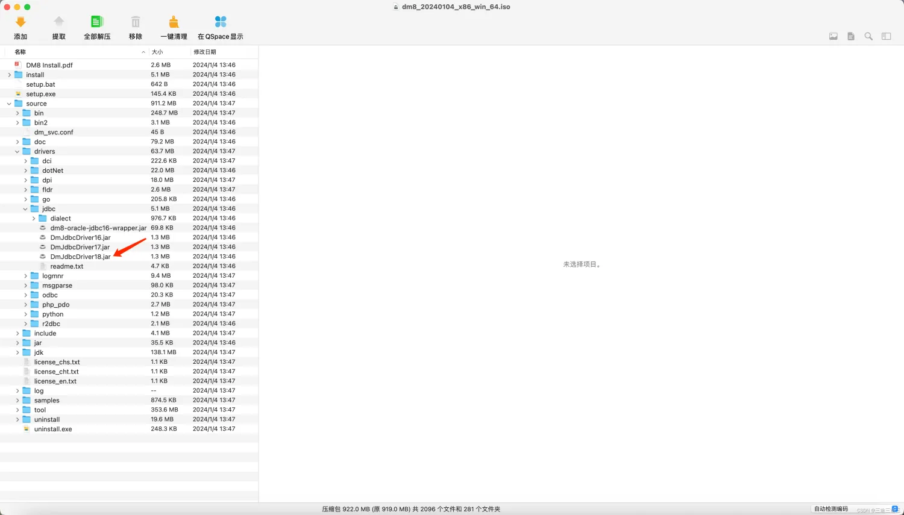Select the dotNet folder icon

(x=35, y=170)
